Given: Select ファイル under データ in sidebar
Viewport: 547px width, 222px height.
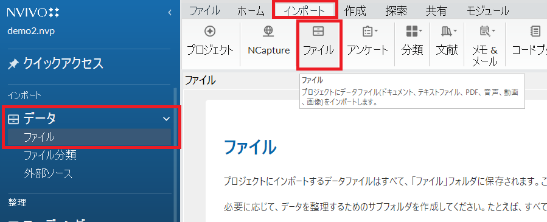Looking at the screenshot, I should [89, 137].
